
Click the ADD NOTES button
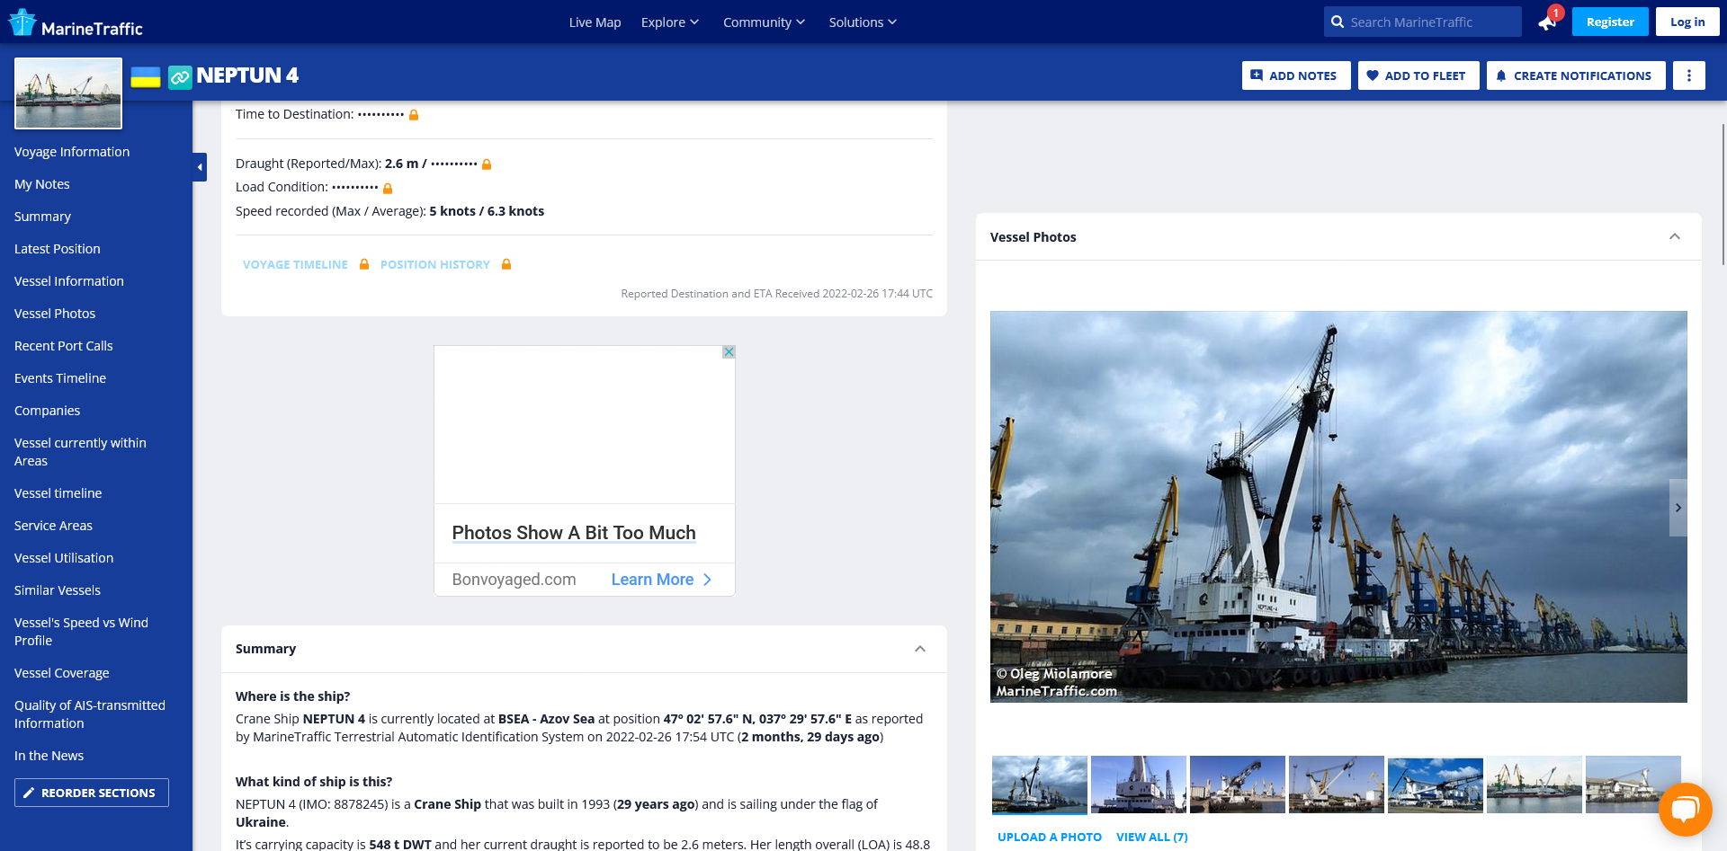point(1296,75)
